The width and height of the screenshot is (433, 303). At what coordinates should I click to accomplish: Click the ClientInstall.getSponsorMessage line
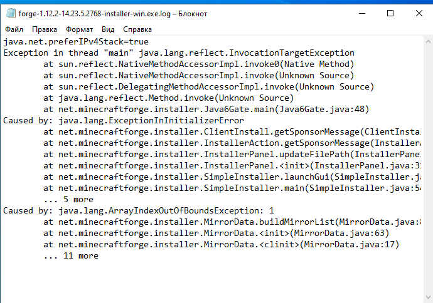232,132
